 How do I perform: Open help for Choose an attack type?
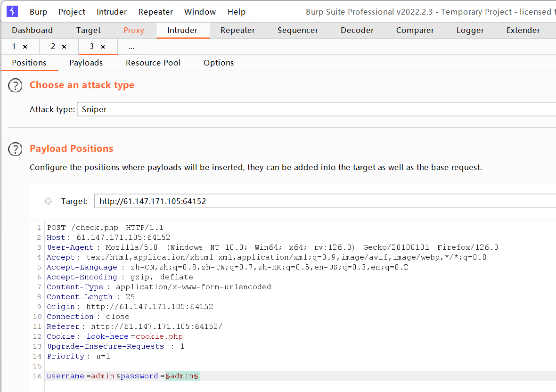(x=15, y=85)
